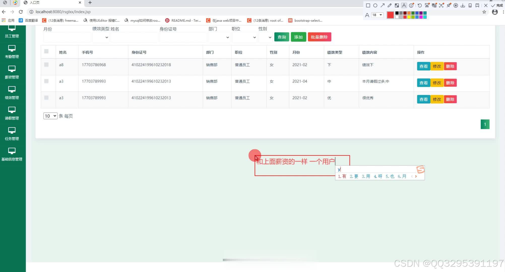Open the Chrome profile avatar

point(495,12)
